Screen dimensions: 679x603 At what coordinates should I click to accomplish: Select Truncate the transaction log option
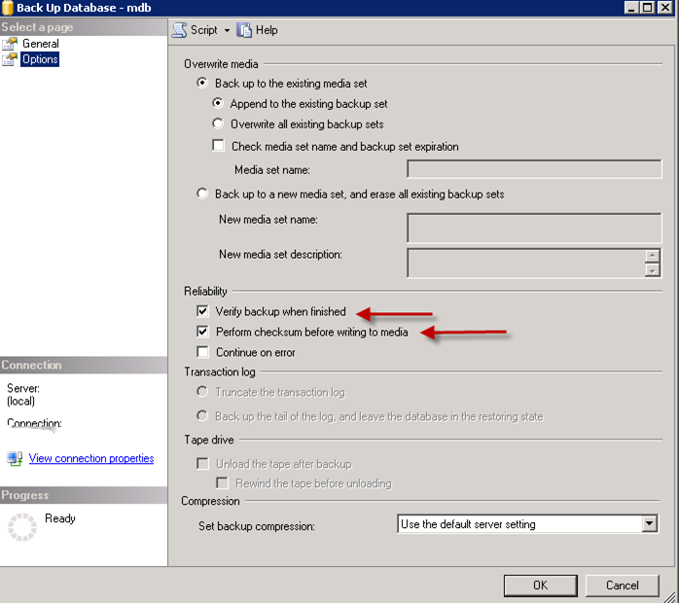pos(202,391)
